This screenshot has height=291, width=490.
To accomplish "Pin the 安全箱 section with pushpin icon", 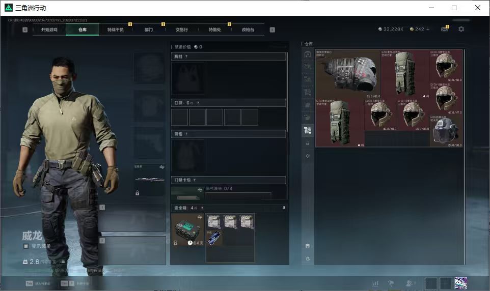I will tap(284, 208).
